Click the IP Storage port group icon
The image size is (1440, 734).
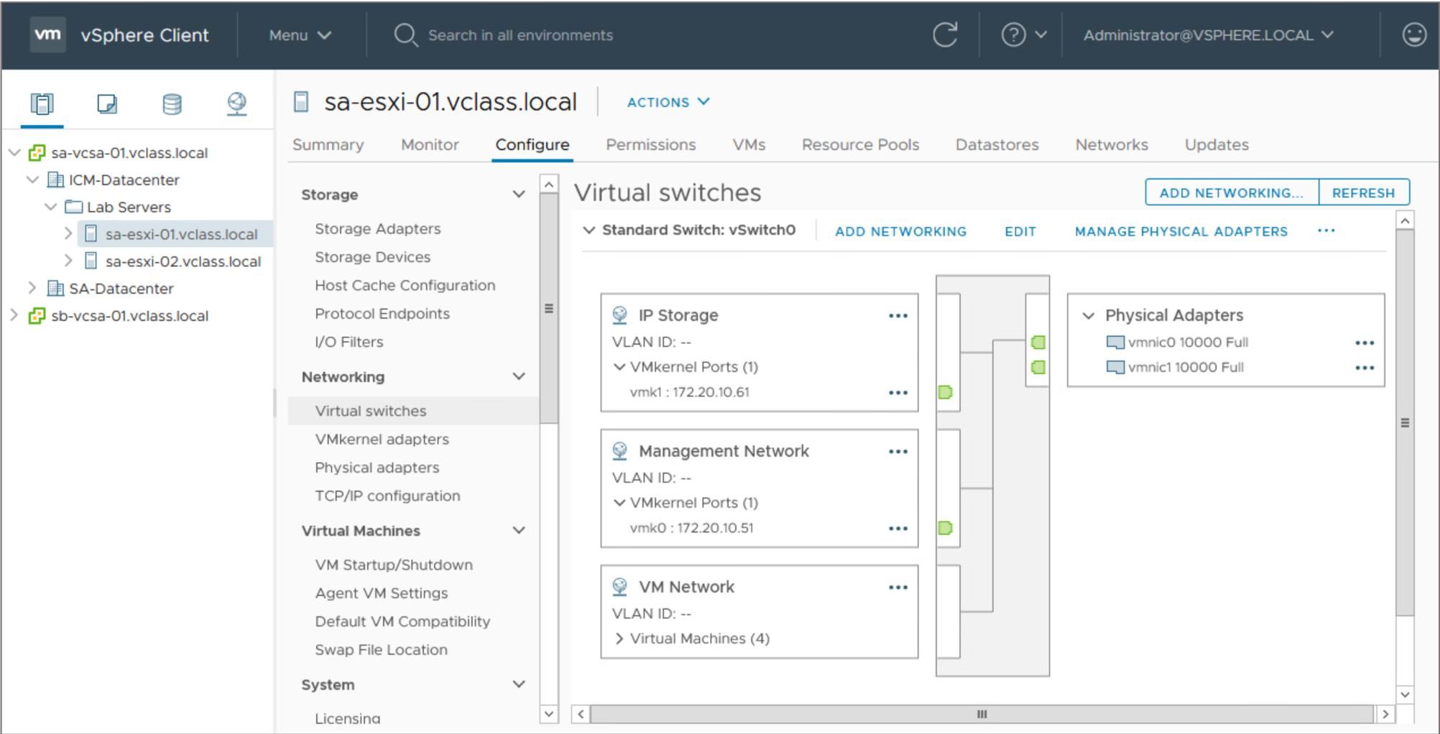pyautogui.click(x=619, y=315)
